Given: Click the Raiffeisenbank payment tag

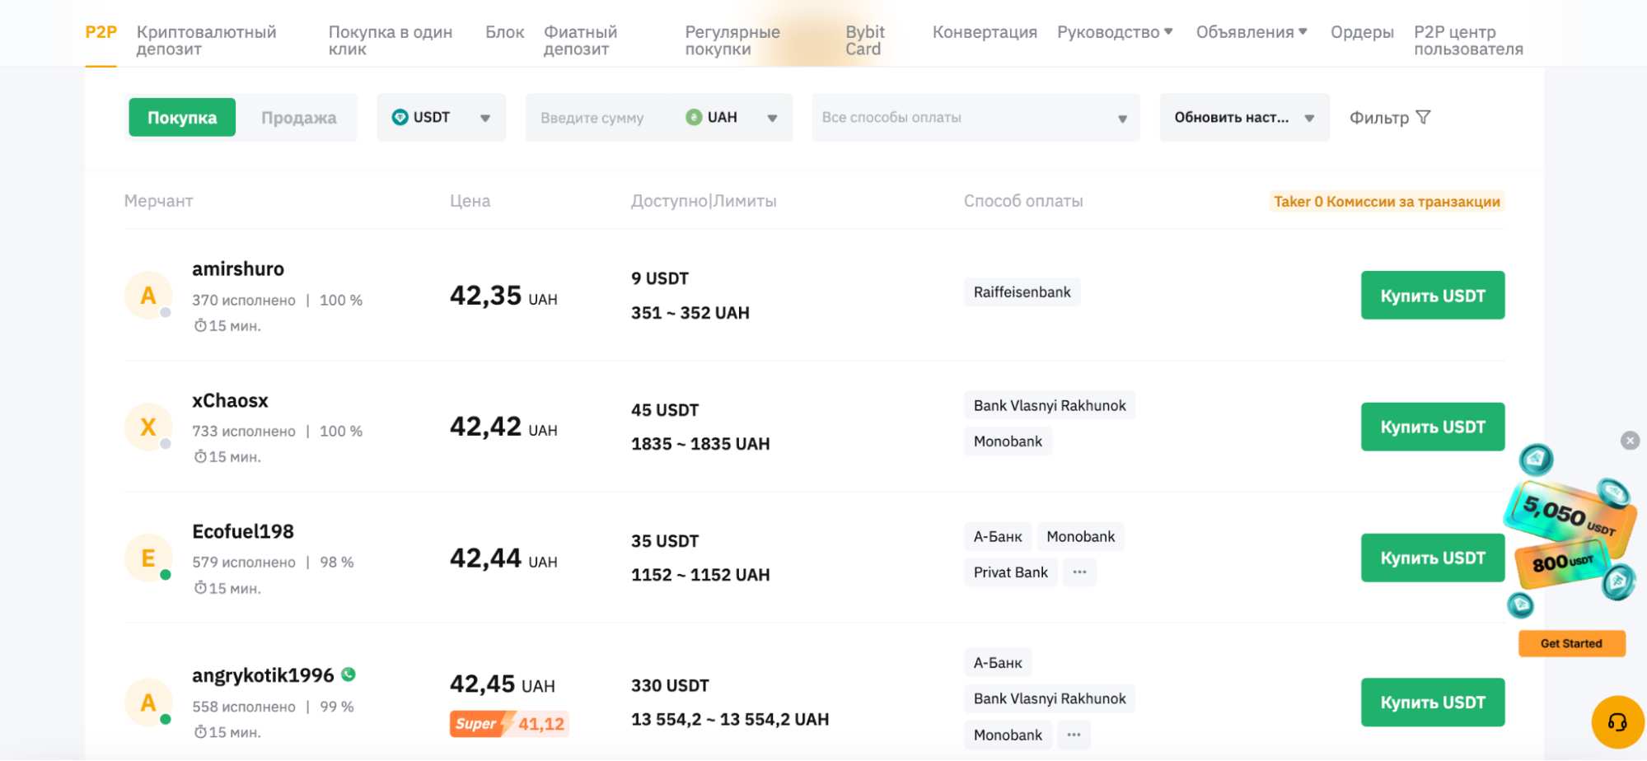Looking at the screenshot, I should [x=1022, y=292].
